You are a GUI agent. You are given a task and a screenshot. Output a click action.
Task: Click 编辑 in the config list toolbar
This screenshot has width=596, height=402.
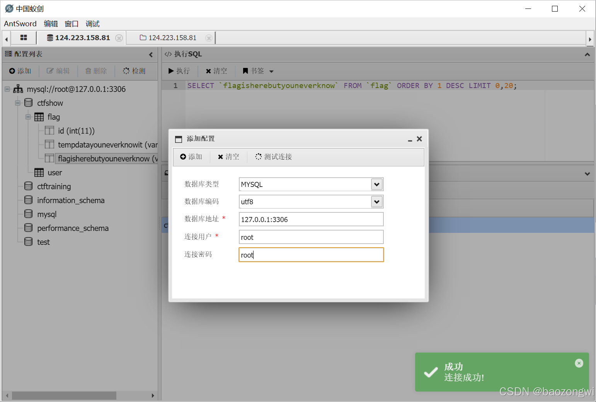pos(58,71)
